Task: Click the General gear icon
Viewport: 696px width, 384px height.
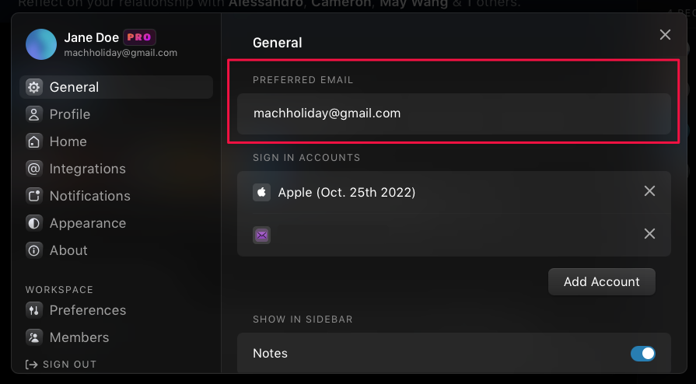Action: (x=33, y=87)
